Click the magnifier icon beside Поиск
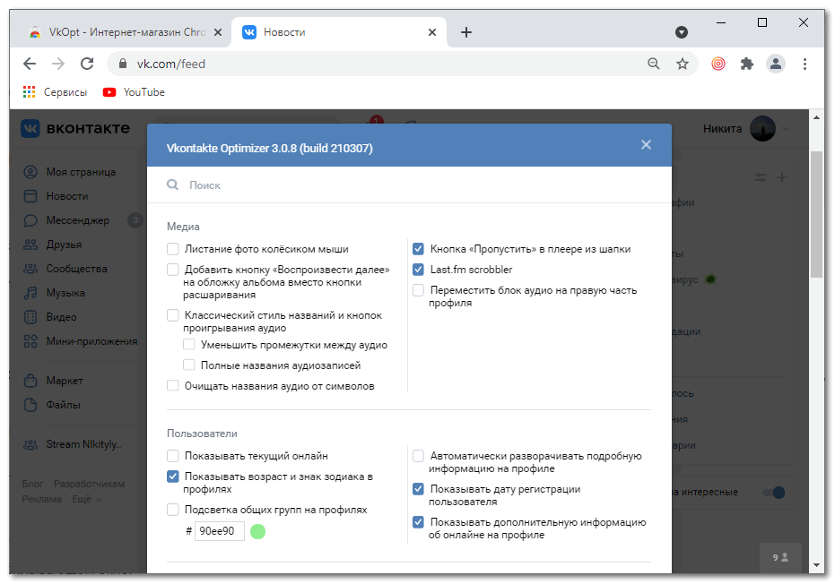Image resolution: width=835 pixels, height=584 pixels. pos(172,185)
